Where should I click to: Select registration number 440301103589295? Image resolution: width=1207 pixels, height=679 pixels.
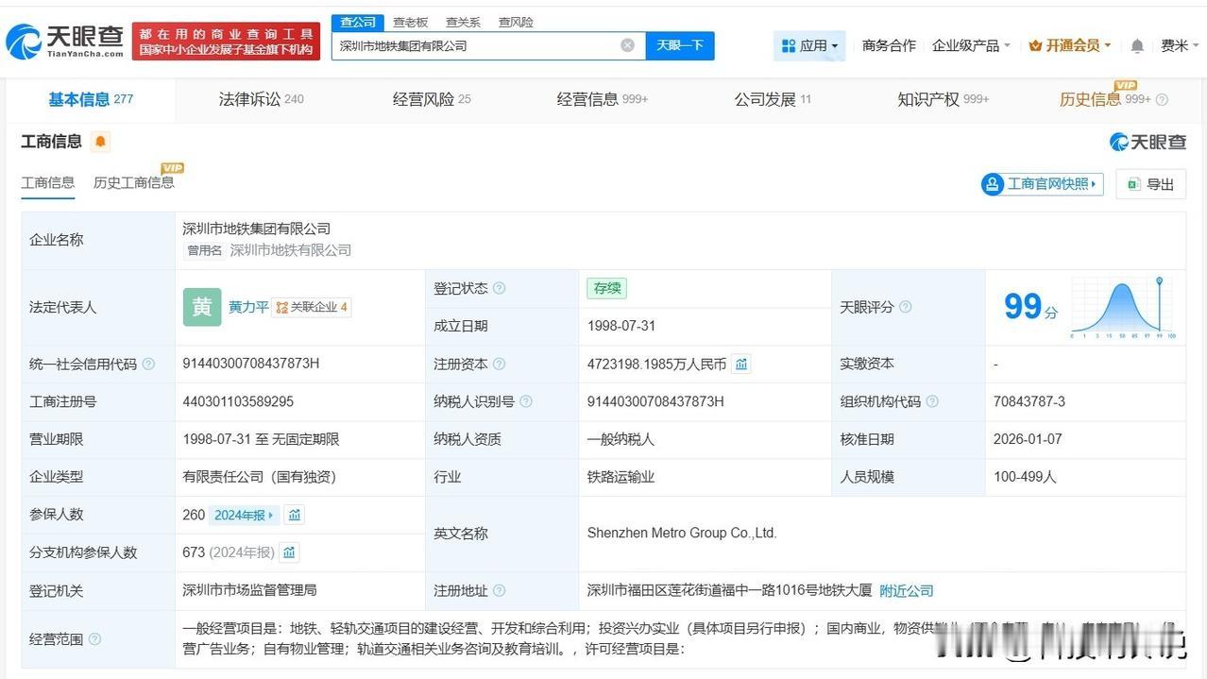point(238,401)
